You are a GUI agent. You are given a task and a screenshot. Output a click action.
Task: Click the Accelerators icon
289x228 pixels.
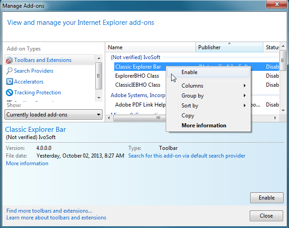[x=9, y=82]
